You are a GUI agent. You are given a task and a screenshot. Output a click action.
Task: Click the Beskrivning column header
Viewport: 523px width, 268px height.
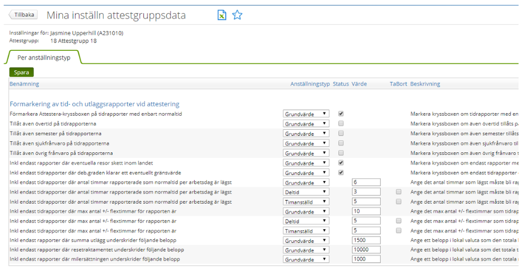click(425, 84)
